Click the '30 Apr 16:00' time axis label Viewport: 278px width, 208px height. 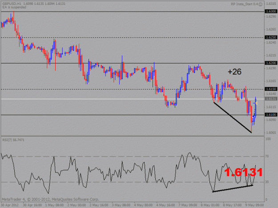point(32,205)
